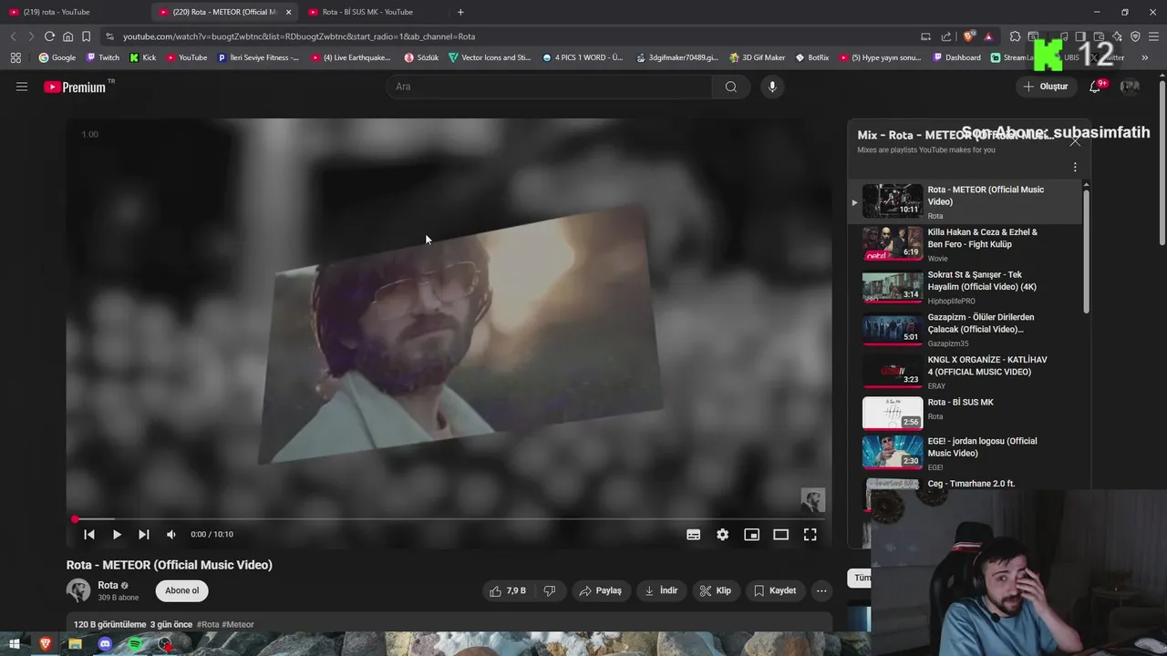Click the Oluştur create button
This screenshot has height=656, width=1167.
[x=1045, y=87]
